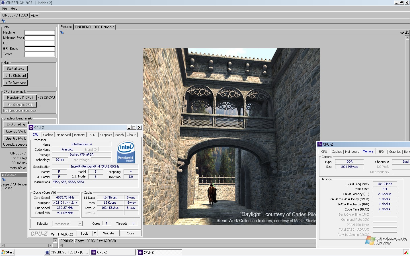
Task: Click the OpenGL HW-L button
Action: click(x=15, y=139)
